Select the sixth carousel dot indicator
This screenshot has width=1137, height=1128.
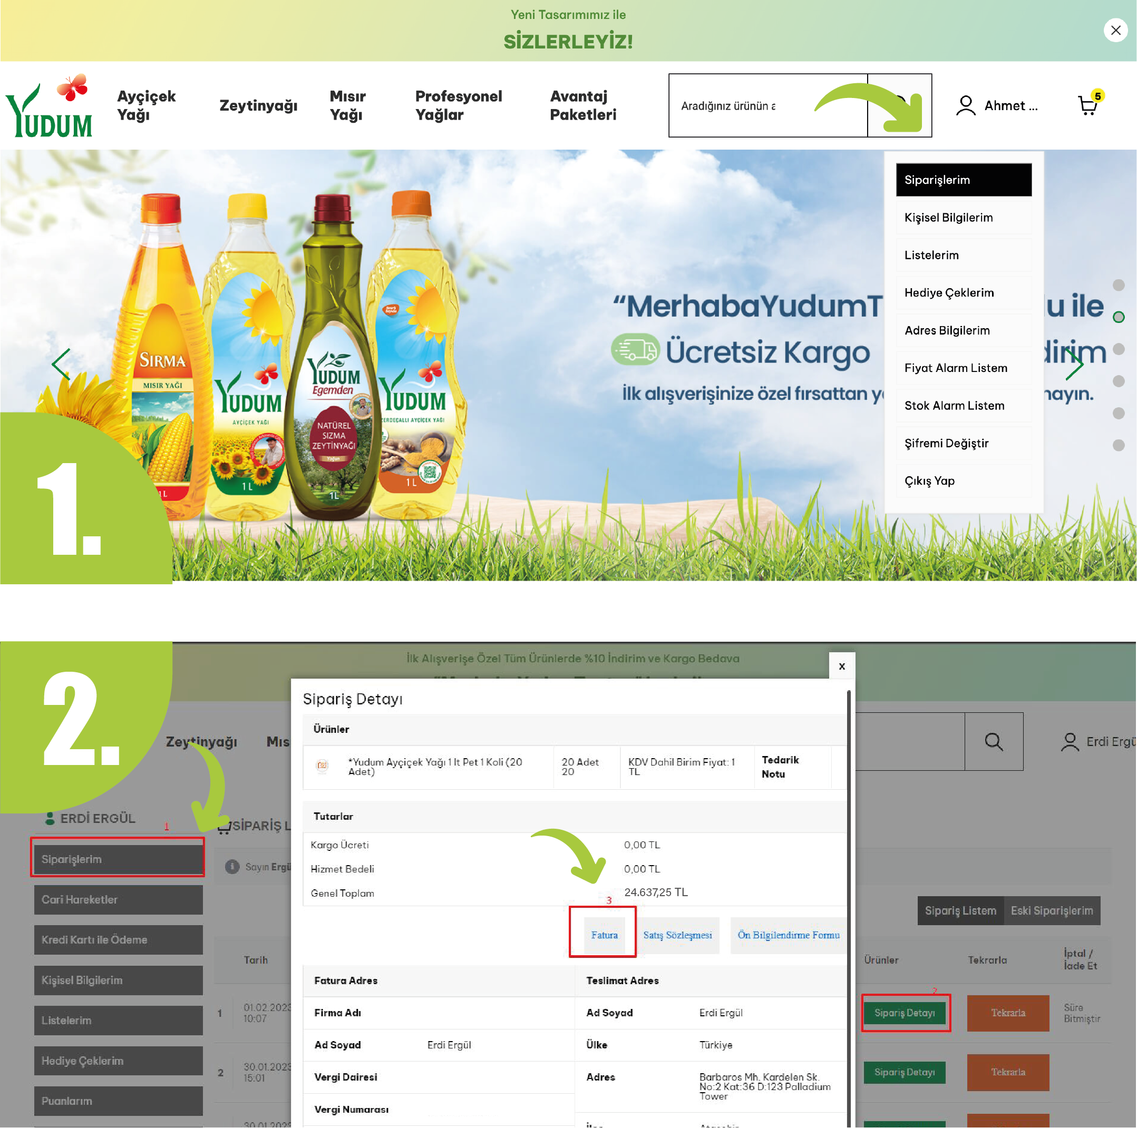[1119, 445]
